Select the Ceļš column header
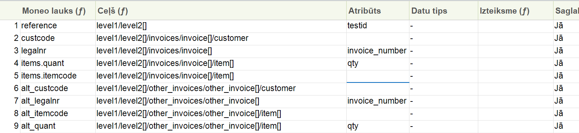This screenshot has height=133, width=579. click(x=221, y=11)
